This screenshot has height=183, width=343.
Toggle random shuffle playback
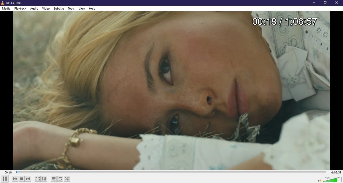tap(67, 179)
